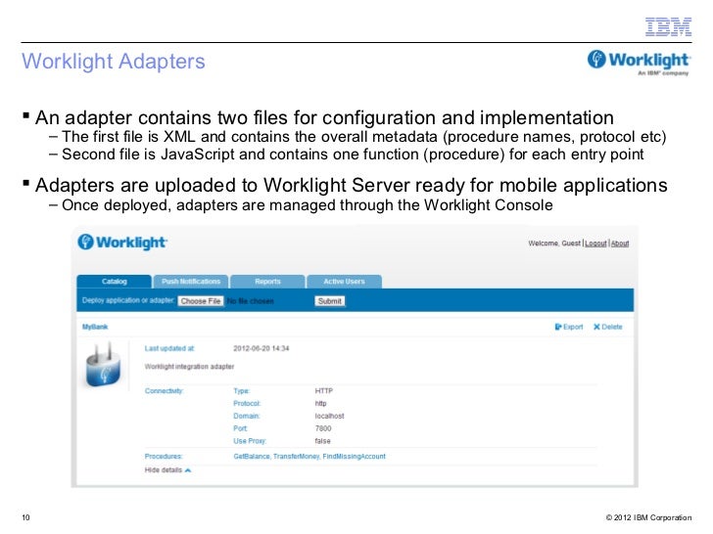Click '© 2012 IBM Corporation' footer

pyautogui.click(x=648, y=517)
